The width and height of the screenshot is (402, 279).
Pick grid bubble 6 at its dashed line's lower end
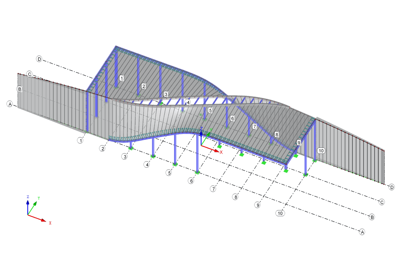pos(191,181)
